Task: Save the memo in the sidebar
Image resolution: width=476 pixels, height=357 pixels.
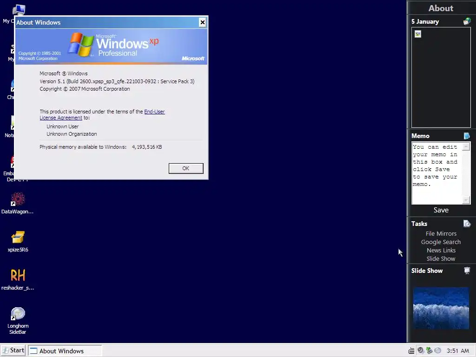Action: pos(441,210)
